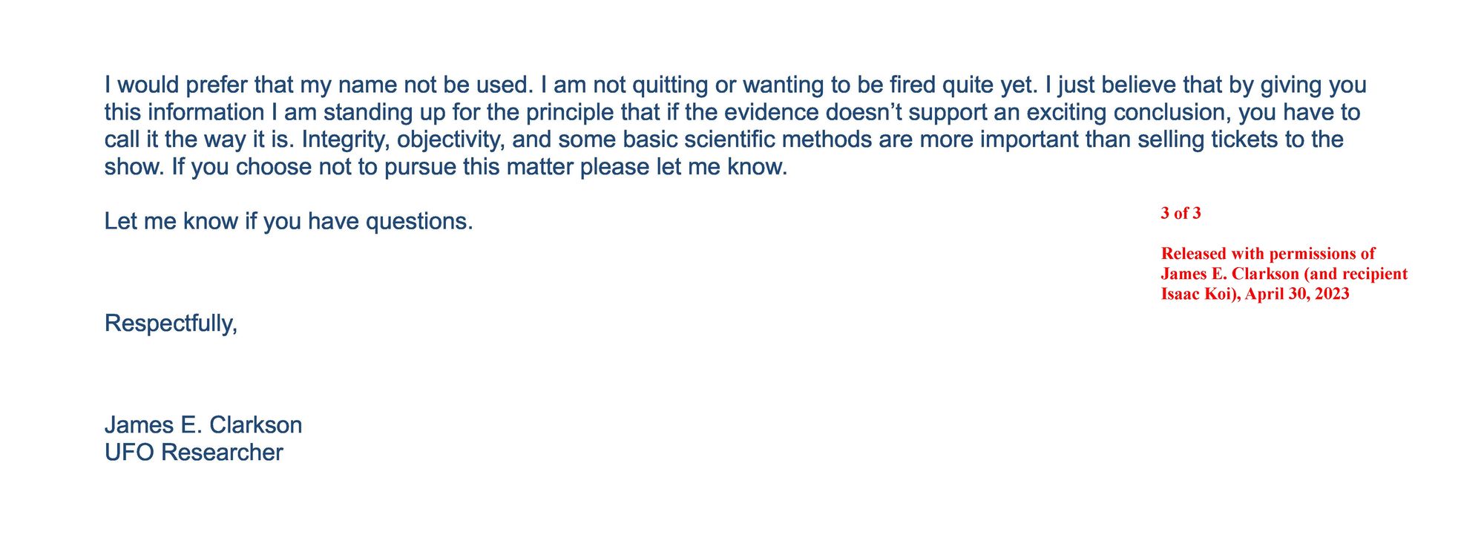The image size is (1484, 555).
Task: Click the 'UFO Researcher' title line
Action: (x=194, y=453)
